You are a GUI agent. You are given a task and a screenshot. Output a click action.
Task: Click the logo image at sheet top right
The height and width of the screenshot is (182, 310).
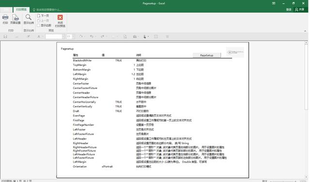tap(235, 52)
